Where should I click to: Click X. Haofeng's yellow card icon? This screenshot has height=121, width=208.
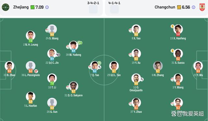tap(172, 26)
